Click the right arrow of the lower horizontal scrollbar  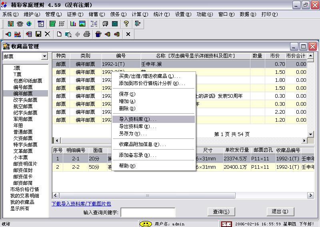[310, 195]
